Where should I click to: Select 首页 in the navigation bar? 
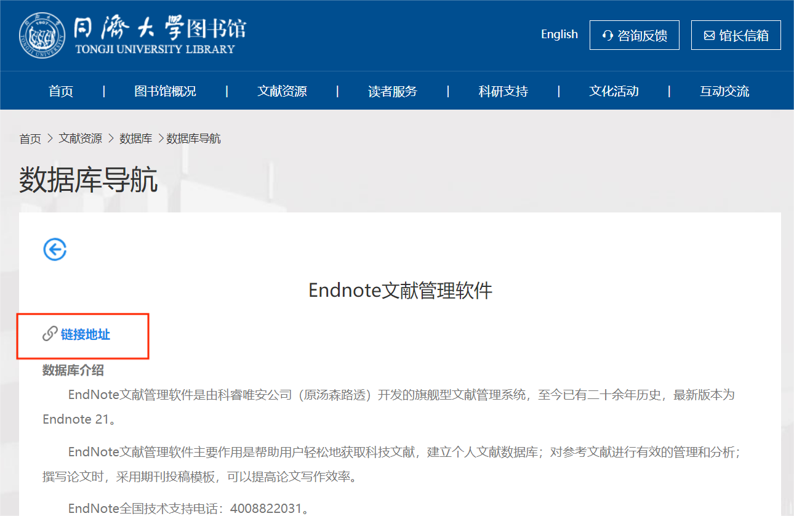tap(61, 91)
